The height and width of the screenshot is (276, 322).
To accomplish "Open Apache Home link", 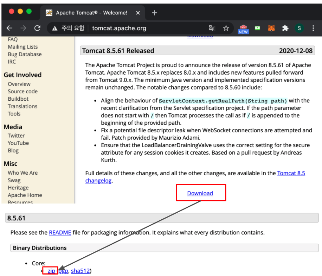I will click(x=25, y=195).
